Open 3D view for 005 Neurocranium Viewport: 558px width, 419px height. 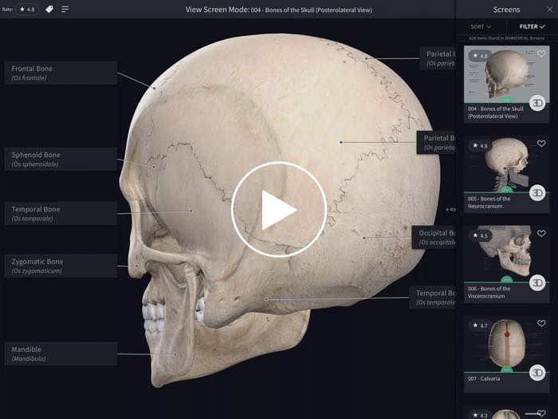pos(538,193)
